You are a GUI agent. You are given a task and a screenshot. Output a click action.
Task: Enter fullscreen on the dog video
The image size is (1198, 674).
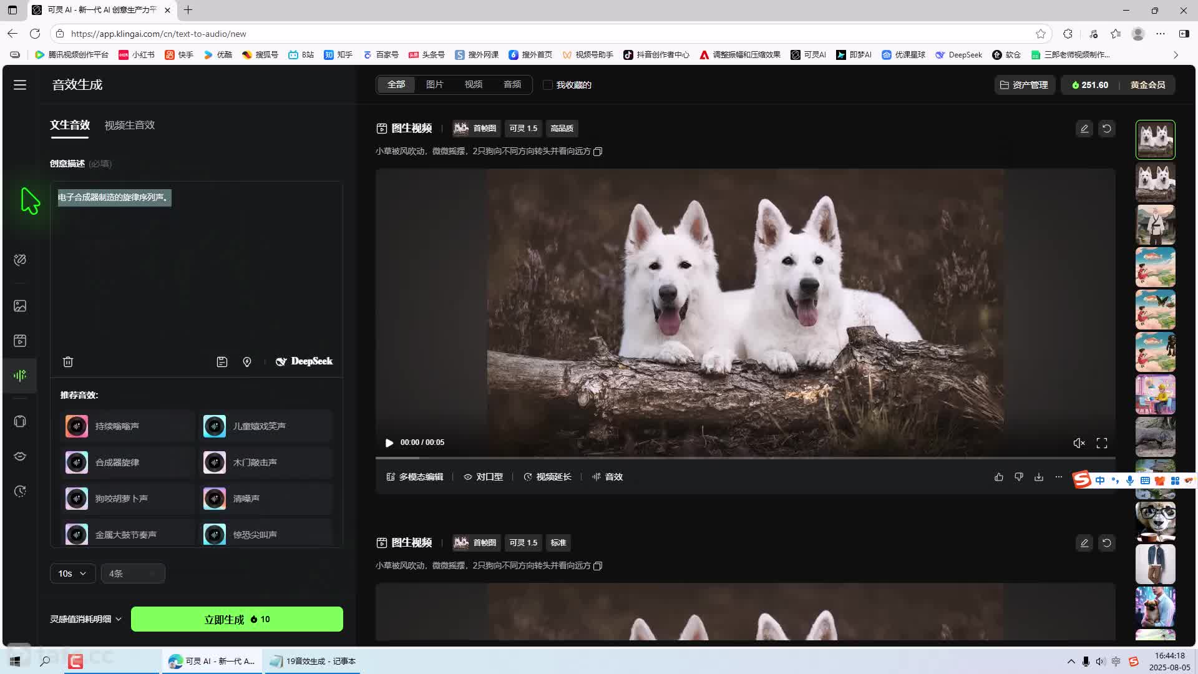1101,443
